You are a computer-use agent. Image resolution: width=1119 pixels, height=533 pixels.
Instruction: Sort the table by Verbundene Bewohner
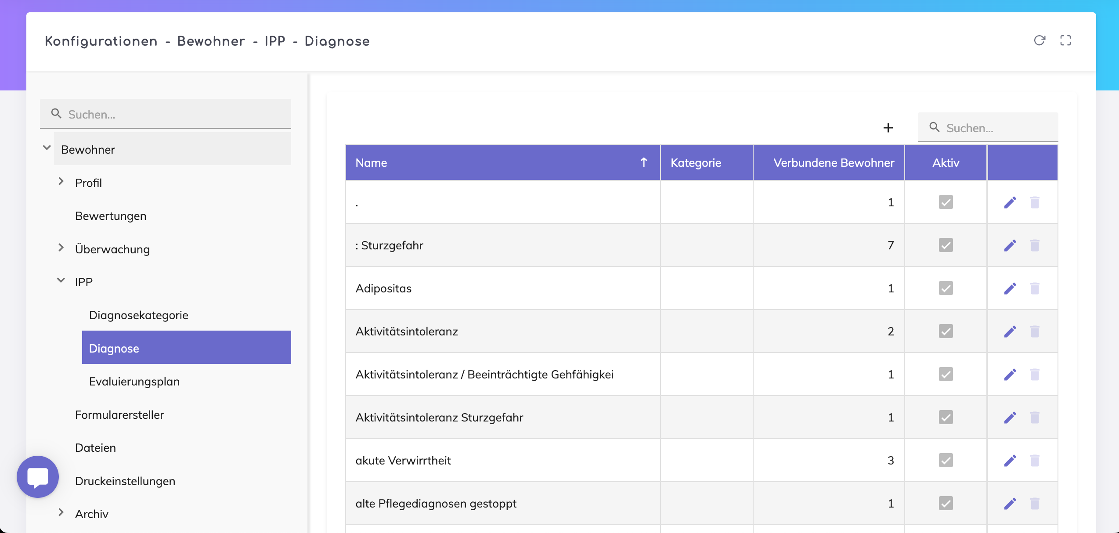pyautogui.click(x=833, y=163)
